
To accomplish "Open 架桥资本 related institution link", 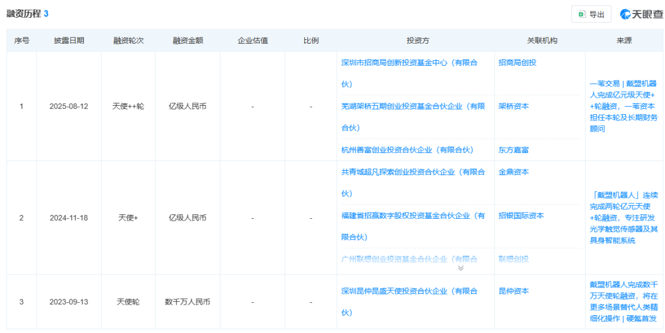I will point(514,106).
